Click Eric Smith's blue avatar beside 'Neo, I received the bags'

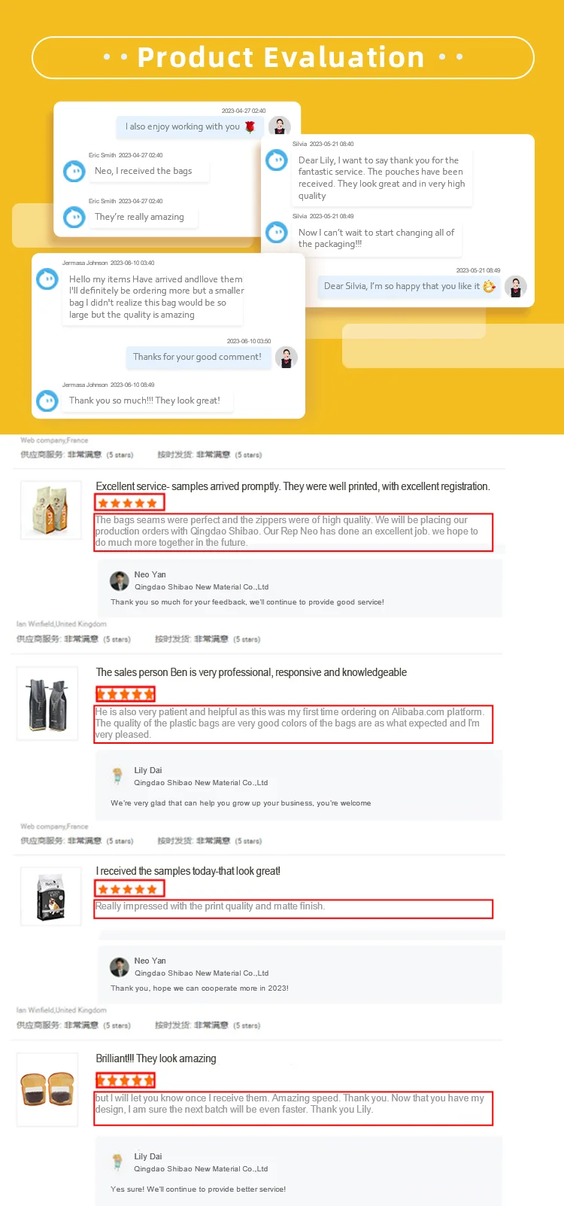74,172
